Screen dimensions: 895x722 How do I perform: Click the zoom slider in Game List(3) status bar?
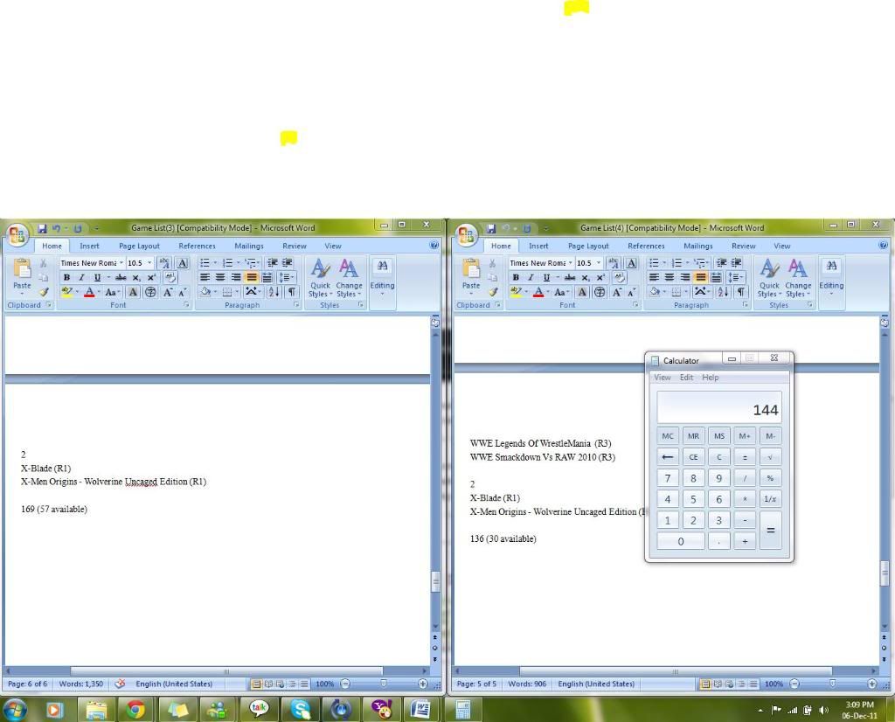click(384, 684)
